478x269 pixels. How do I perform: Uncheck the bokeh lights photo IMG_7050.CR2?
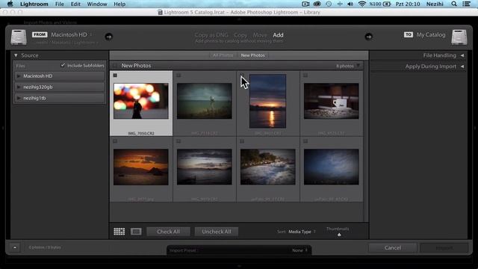[115, 75]
